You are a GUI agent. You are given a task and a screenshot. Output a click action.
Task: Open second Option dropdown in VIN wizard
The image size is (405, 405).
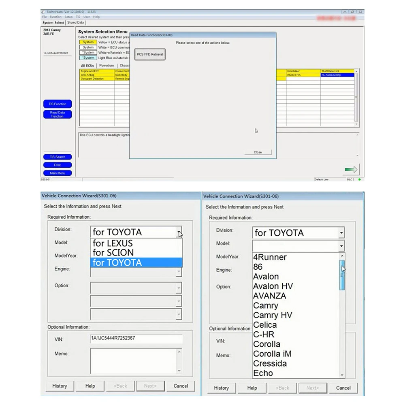pyautogui.click(x=179, y=301)
